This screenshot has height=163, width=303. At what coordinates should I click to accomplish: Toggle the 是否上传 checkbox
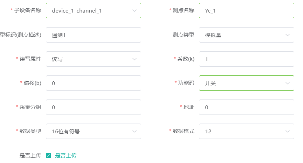(x=48, y=155)
